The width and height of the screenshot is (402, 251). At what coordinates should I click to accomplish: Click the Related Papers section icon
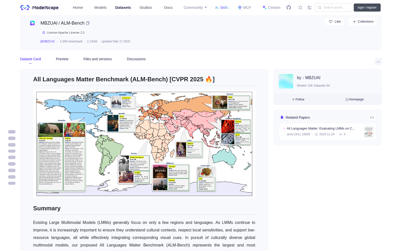click(282, 117)
